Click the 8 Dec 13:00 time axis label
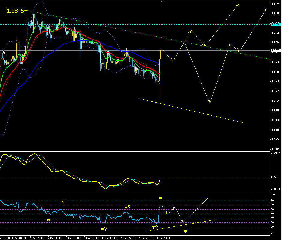Viewport: 282px width, 240px height. [164, 238]
